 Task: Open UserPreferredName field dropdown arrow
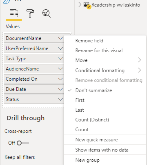click(60, 48)
